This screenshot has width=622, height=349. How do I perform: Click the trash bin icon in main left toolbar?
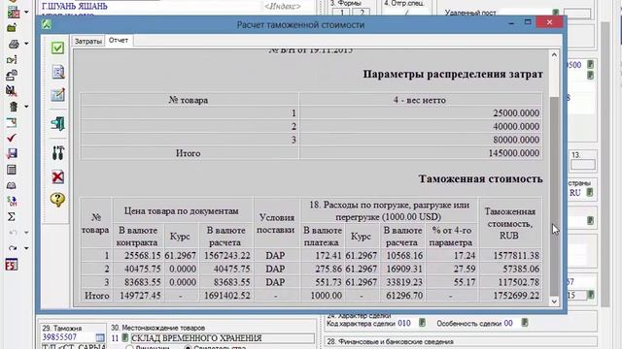tap(13, 106)
